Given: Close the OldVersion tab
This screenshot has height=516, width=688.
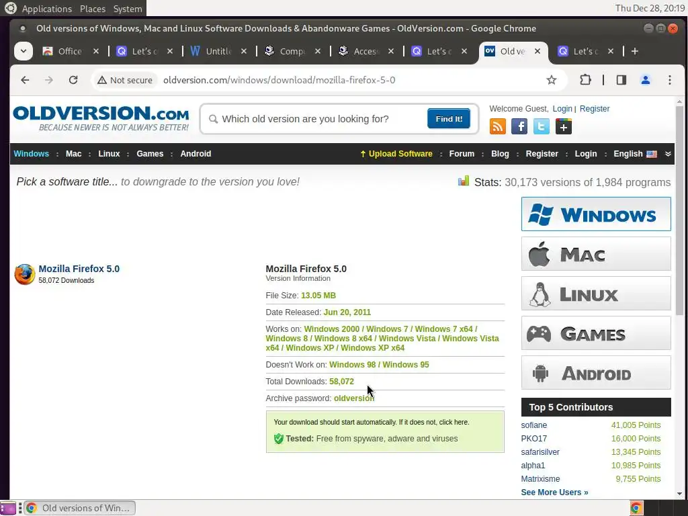Looking at the screenshot, I should pyautogui.click(x=537, y=51).
